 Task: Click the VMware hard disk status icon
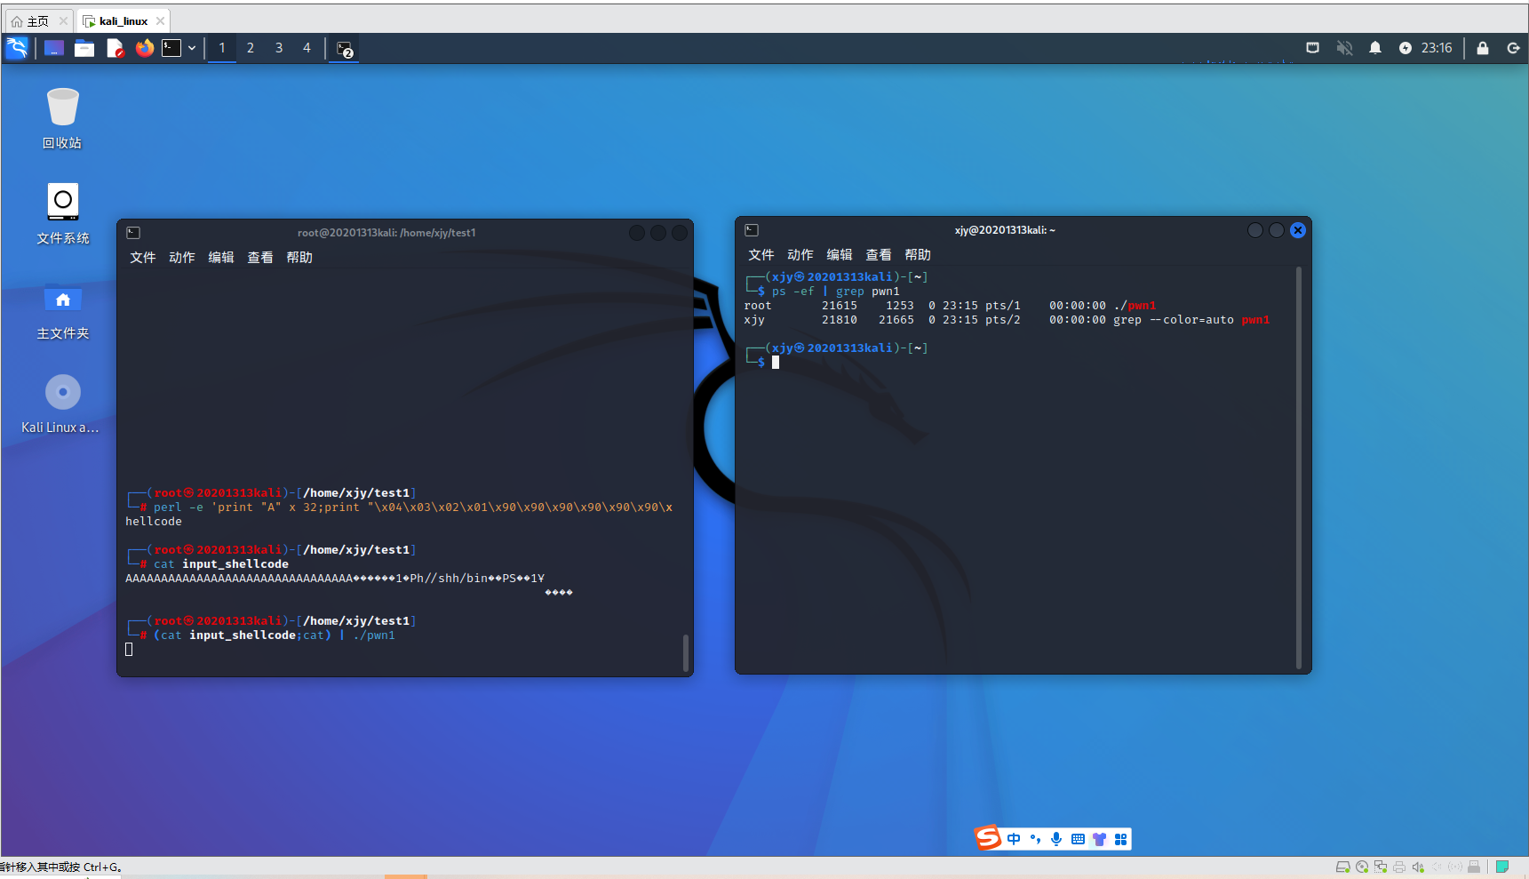coord(1343,867)
